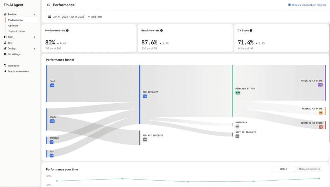The image size is (330, 187).
Task: Expand the Train section arrow
Action: (34, 37)
